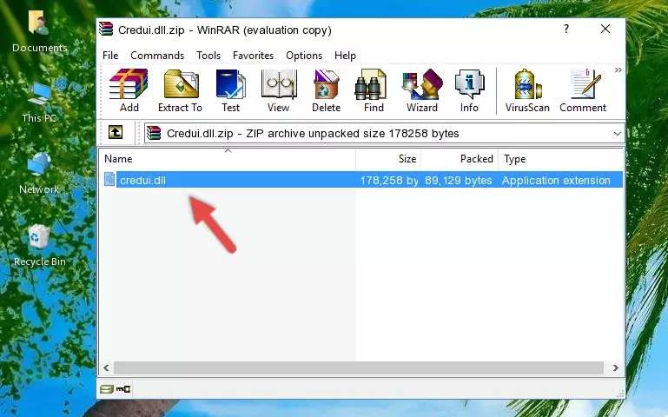
Task: Open the archive path dropdown arrow
Action: [x=617, y=134]
